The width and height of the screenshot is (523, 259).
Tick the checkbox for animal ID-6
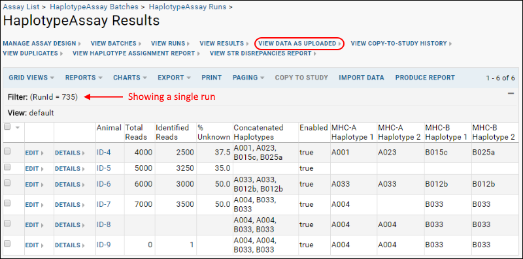click(x=7, y=183)
